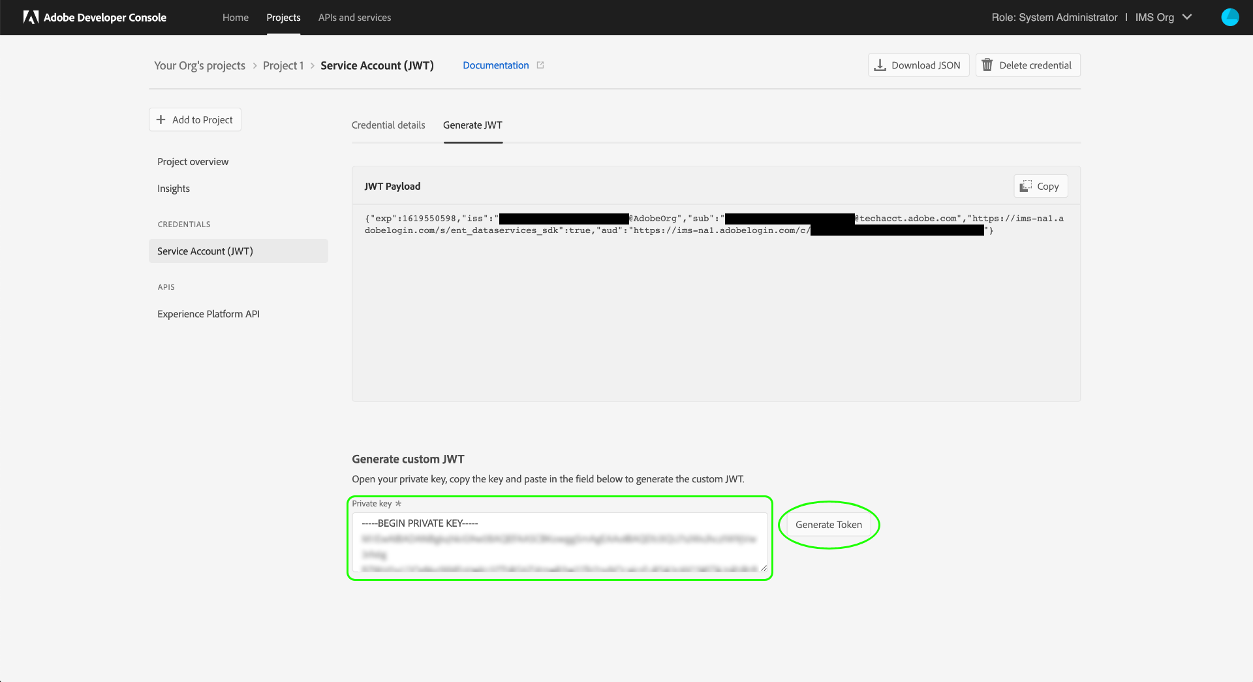
Task: Open the Documentation link
Action: click(496, 65)
